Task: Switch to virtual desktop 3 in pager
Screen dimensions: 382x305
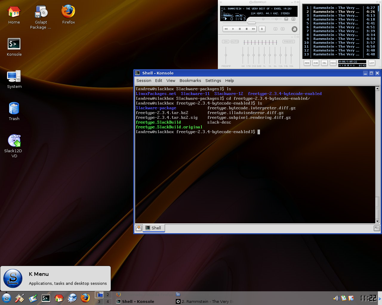Action: [99, 301]
